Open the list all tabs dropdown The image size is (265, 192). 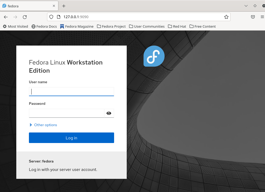tap(246, 6)
